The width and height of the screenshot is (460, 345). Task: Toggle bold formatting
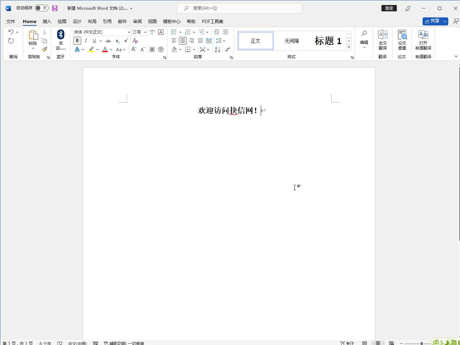pyautogui.click(x=77, y=41)
